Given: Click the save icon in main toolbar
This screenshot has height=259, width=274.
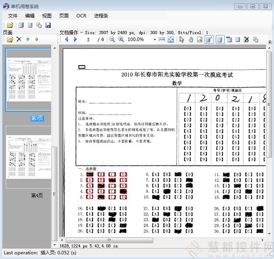Looking at the screenshot, I should point(48,25).
